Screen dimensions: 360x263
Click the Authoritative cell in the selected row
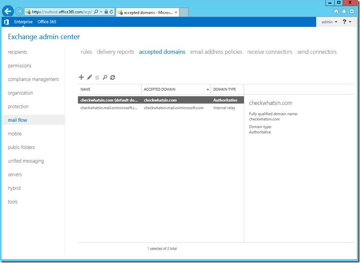225,100
